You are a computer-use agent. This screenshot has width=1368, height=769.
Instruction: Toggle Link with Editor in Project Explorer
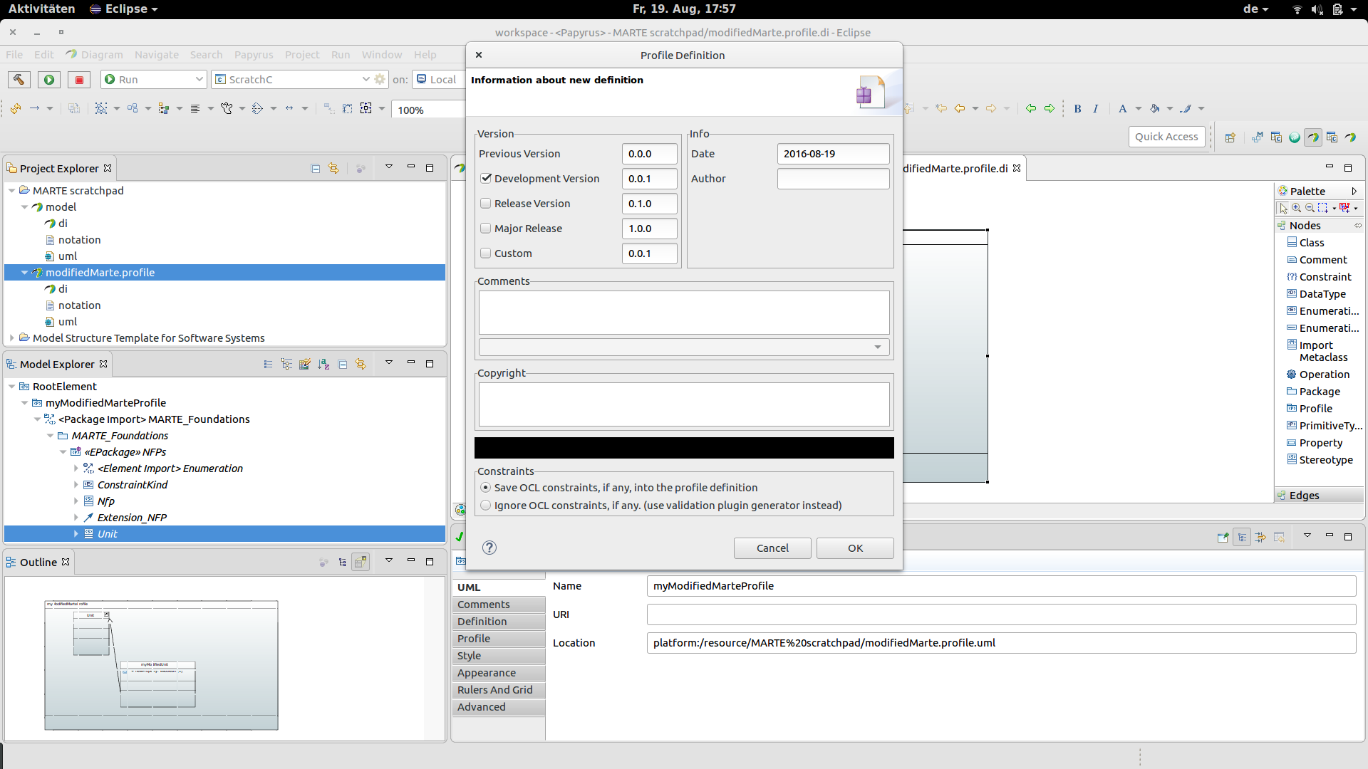click(x=333, y=169)
